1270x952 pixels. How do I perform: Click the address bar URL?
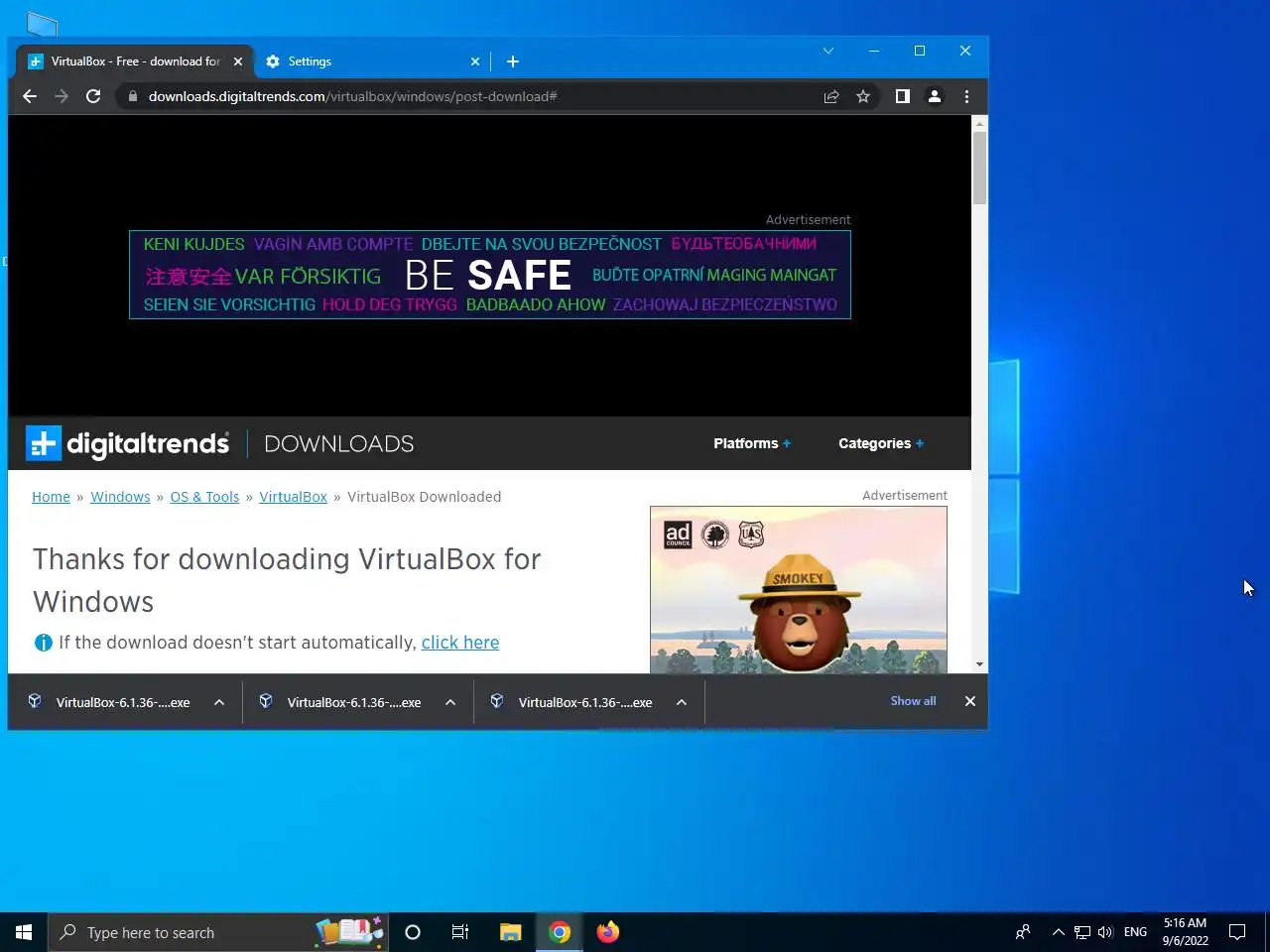tap(352, 96)
